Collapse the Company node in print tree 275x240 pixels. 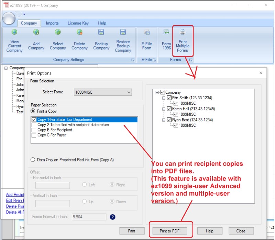pos(157,92)
